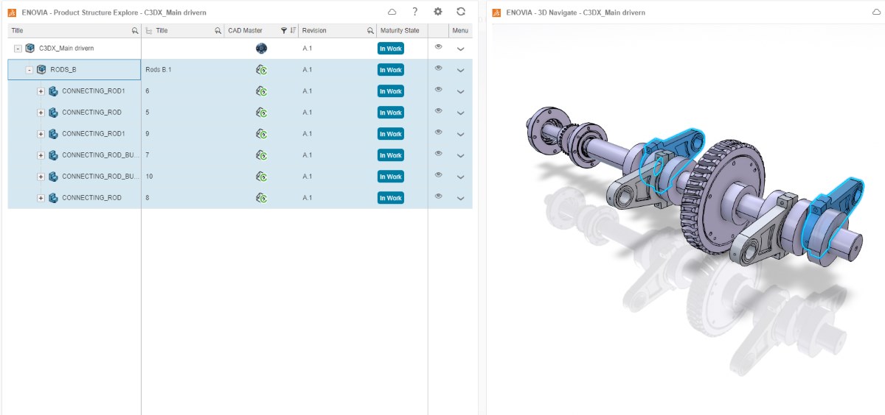Refresh the Product Structure Explore widget
Viewport: 885px width, 415px height.
461,12
